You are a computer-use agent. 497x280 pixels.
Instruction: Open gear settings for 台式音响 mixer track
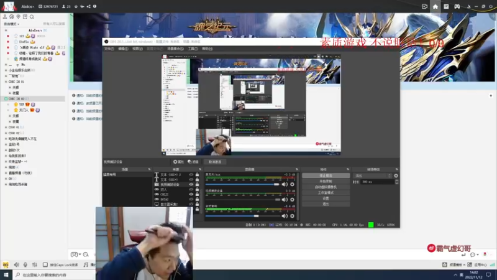pos(292,216)
